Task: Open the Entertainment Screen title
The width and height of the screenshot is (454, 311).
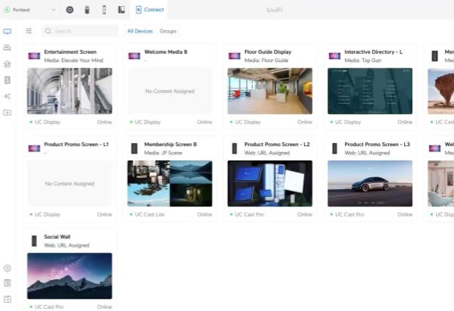Action: 70,51
